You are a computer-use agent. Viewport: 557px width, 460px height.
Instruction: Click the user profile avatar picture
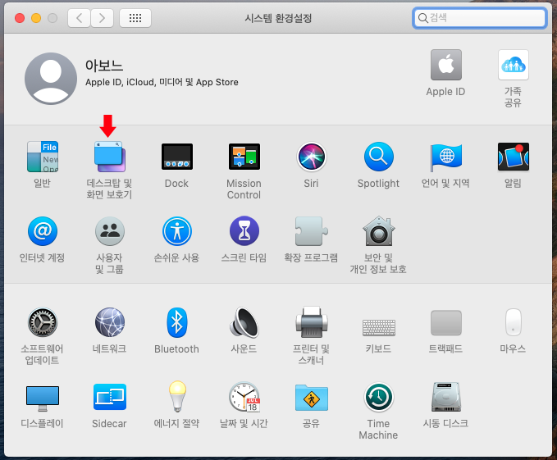pos(51,79)
